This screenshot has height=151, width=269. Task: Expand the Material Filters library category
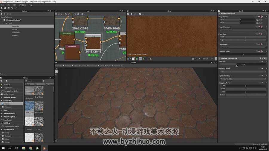(x=1, y=113)
